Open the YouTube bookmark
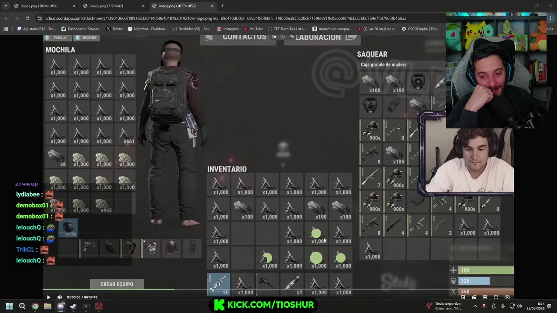Viewport: 557px width, 313px height. click(253, 29)
